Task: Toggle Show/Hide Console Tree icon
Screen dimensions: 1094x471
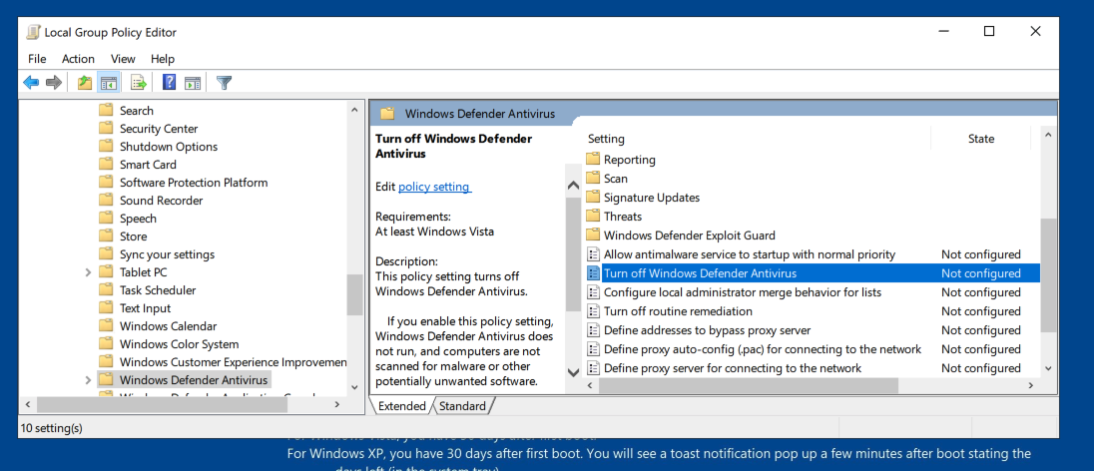Action: 108,83
